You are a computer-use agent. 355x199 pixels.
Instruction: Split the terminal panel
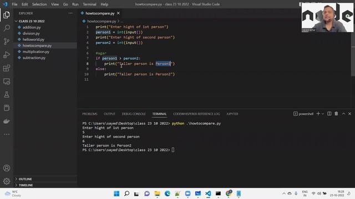pos(329,114)
